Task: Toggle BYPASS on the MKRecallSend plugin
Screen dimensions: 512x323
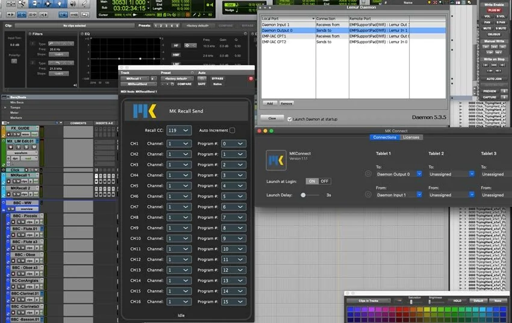Action: 217,79
